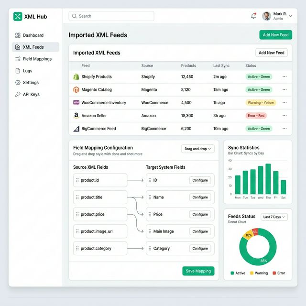
Task: Click the Save Mapping button
Action: point(198,271)
